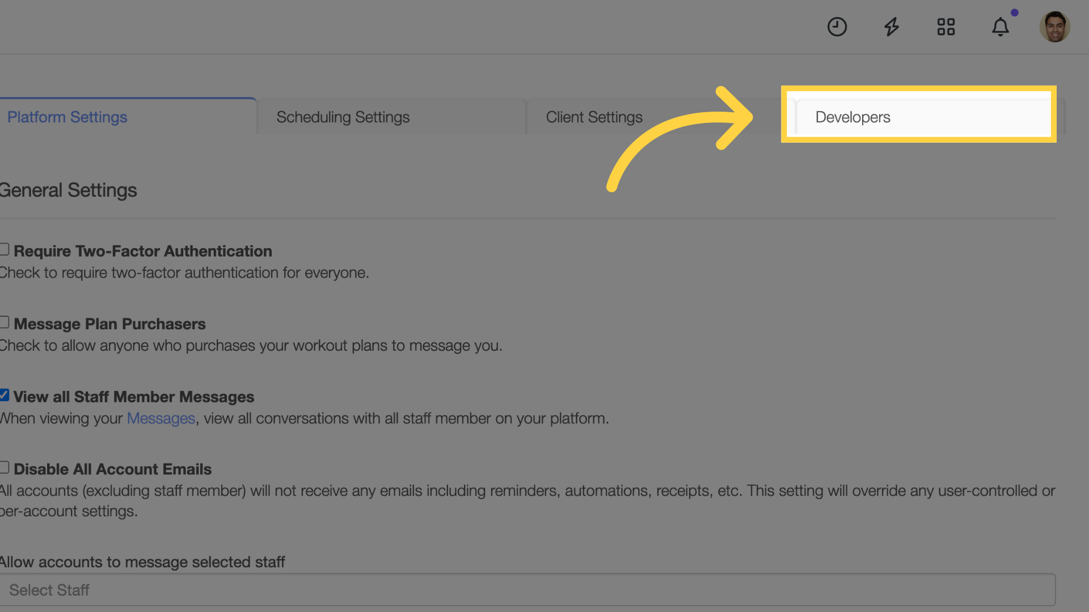
Task: Switch to the Platform Settings tab
Action: coord(128,117)
